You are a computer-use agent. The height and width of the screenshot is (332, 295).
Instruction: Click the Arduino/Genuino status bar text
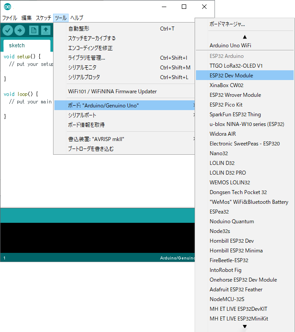177,258
